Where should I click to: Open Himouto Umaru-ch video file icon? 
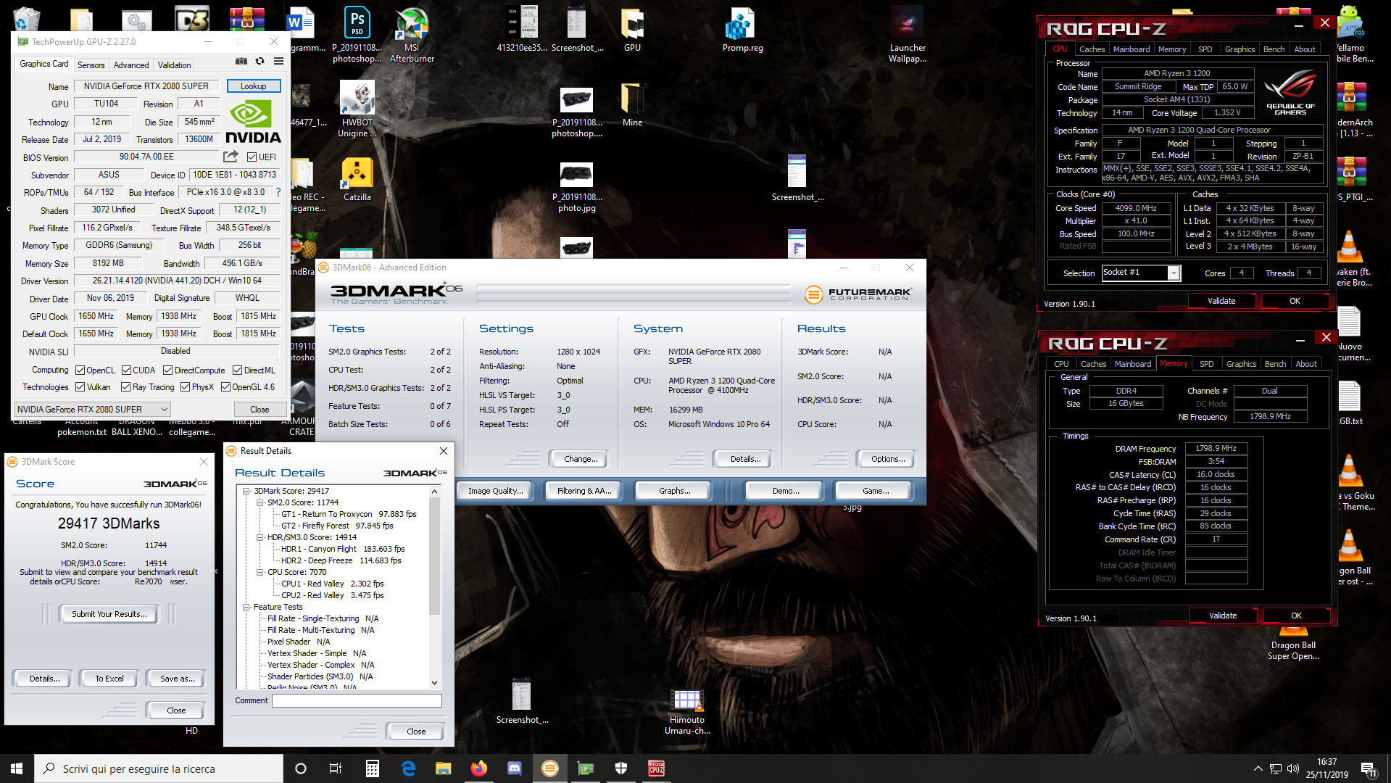(x=686, y=713)
